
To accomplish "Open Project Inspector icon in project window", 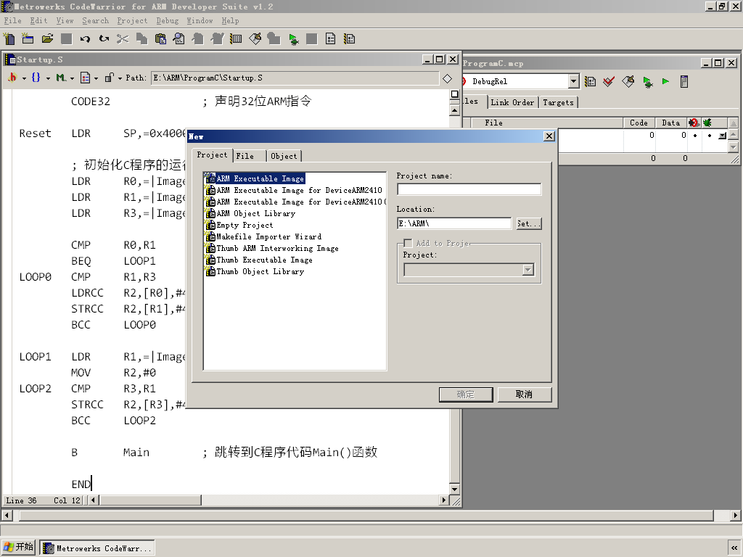I will pos(684,81).
